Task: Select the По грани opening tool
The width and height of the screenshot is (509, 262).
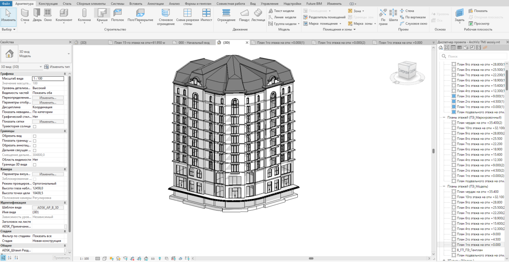Action: pyautogui.click(x=383, y=17)
